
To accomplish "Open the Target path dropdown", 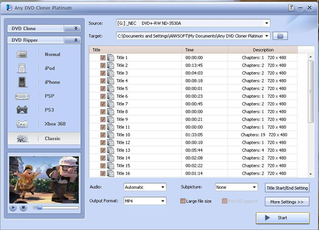I will click(266, 36).
